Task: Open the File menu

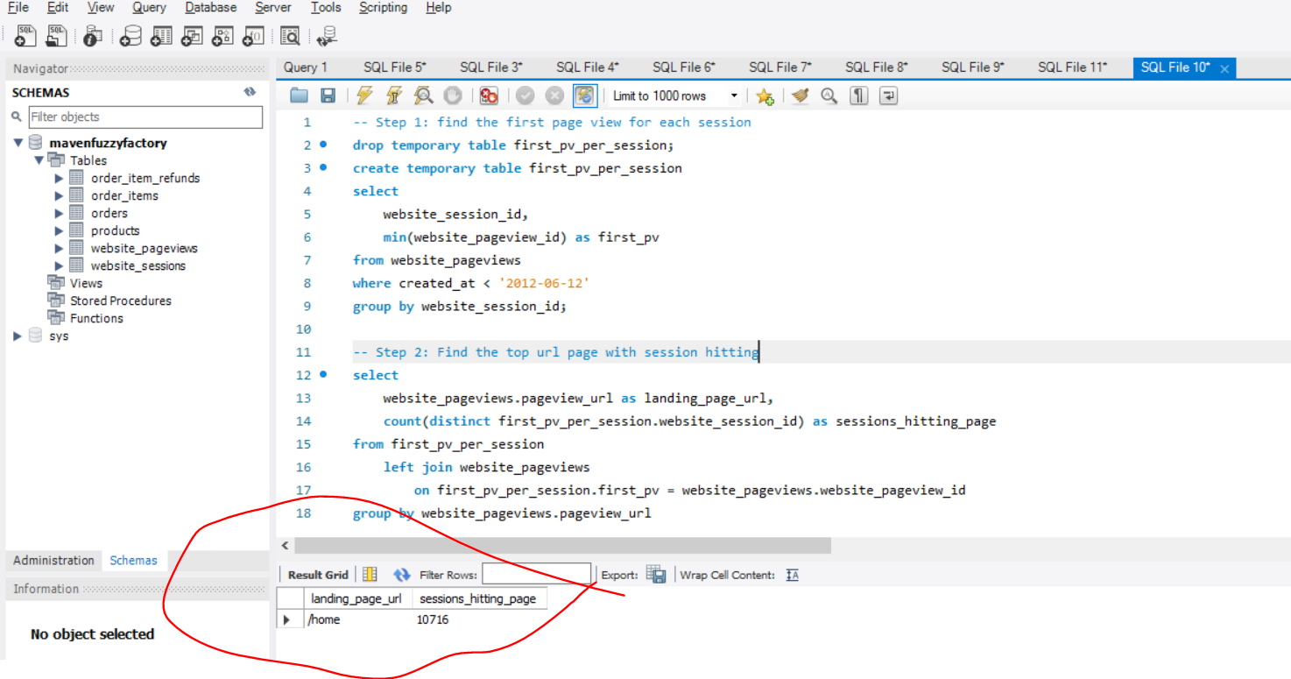Action: [x=18, y=7]
